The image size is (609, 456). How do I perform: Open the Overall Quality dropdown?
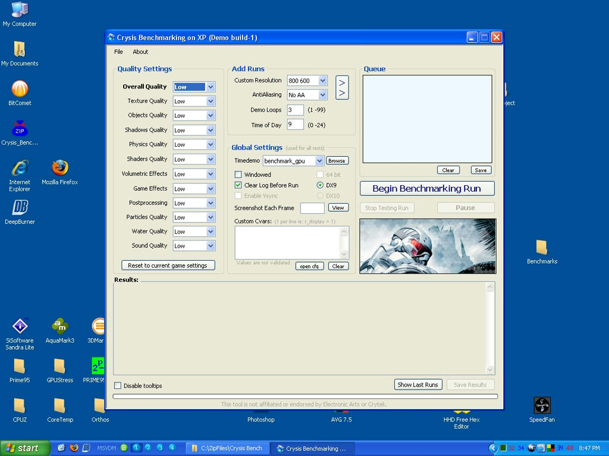coord(211,87)
